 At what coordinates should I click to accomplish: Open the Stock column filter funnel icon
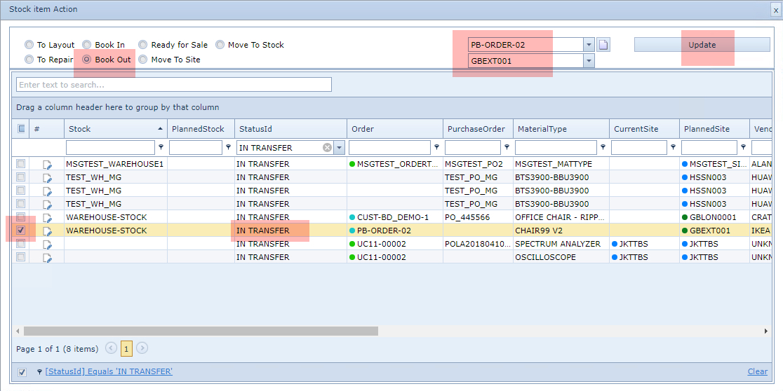(161, 148)
